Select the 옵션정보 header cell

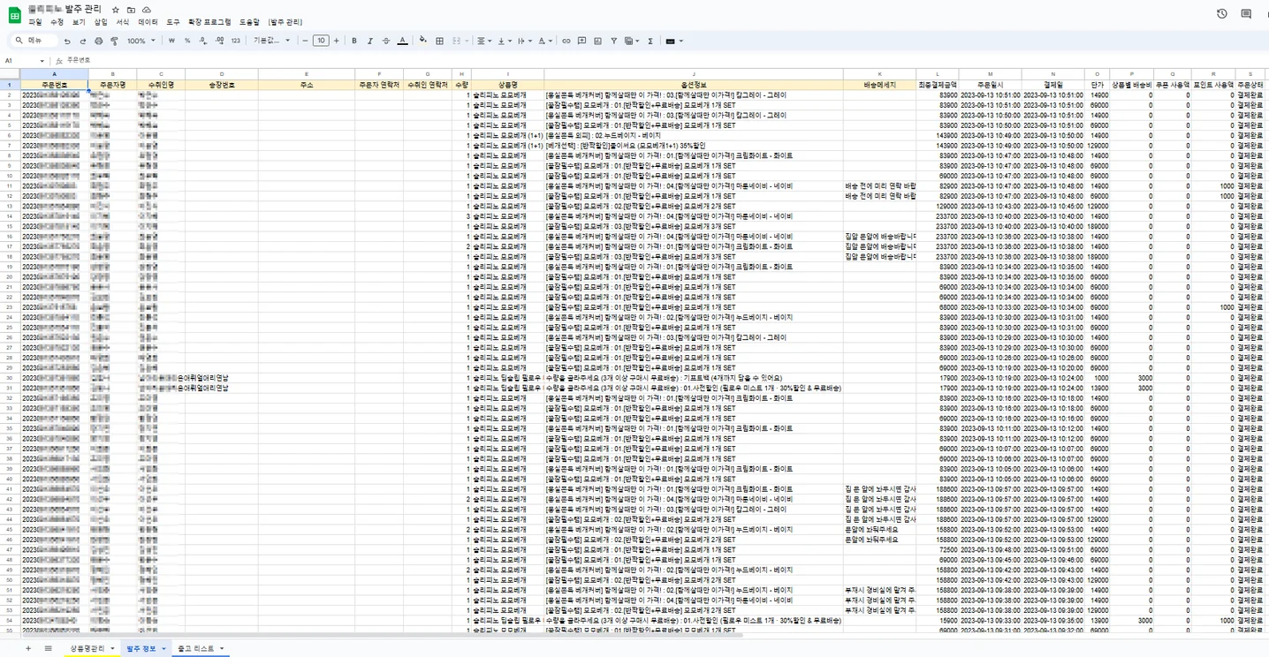pos(694,85)
